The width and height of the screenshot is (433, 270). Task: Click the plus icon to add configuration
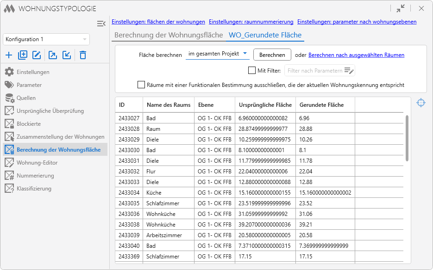coord(9,55)
